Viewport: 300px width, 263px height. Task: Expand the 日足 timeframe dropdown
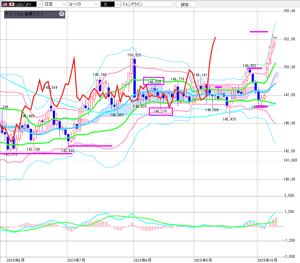[63, 4]
